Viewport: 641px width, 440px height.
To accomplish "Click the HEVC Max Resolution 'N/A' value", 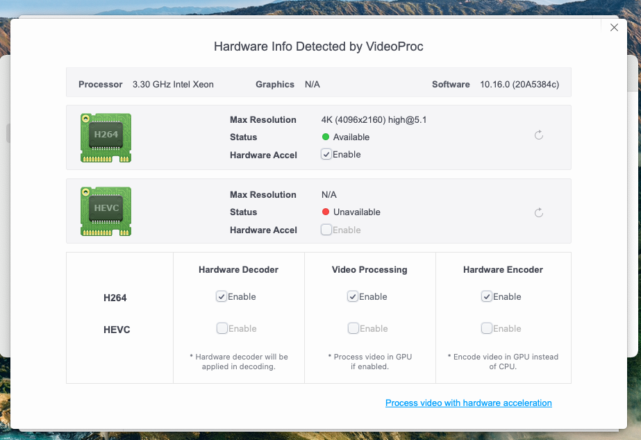I will click(328, 194).
